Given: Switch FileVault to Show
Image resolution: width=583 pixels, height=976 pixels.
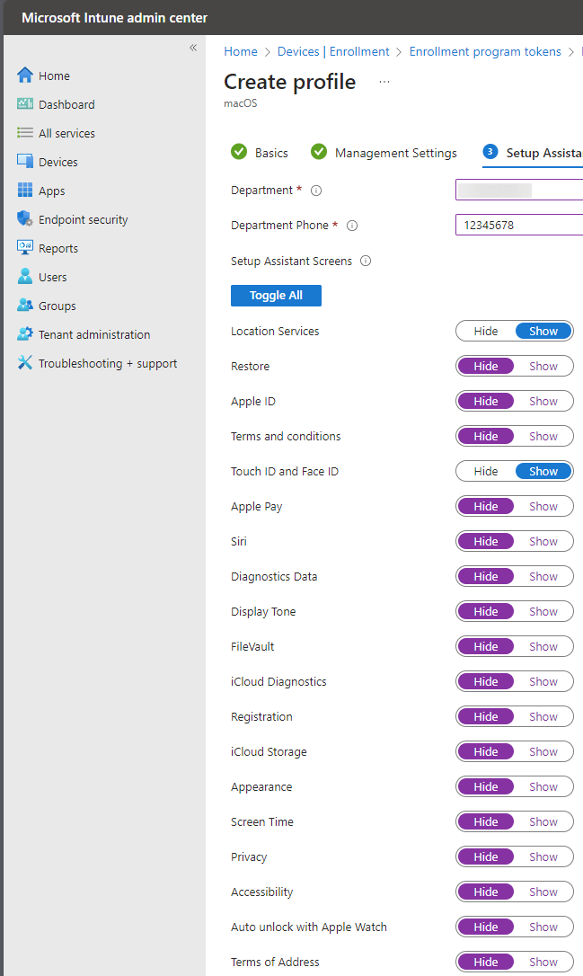Looking at the screenshot, I should pos(543,647).
